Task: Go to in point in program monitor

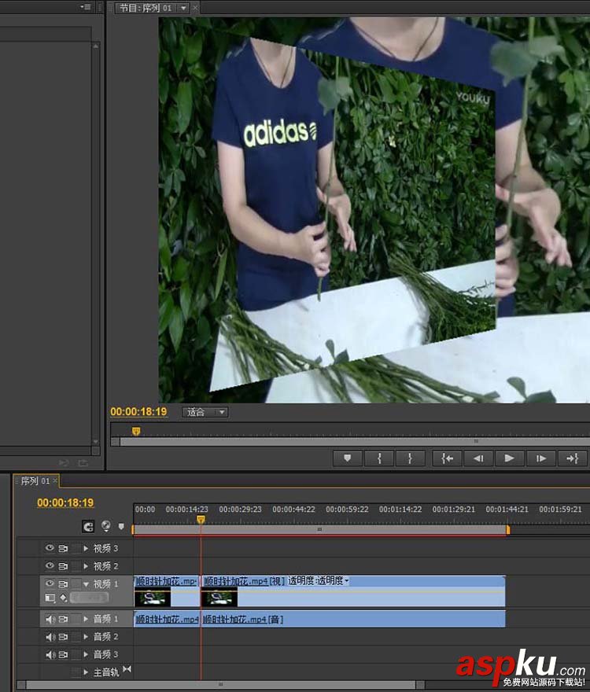Action: pyautogui.click(x=447, y=458)
